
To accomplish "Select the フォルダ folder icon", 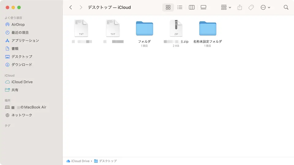I will pyautogui.click(x=144, y=28).
